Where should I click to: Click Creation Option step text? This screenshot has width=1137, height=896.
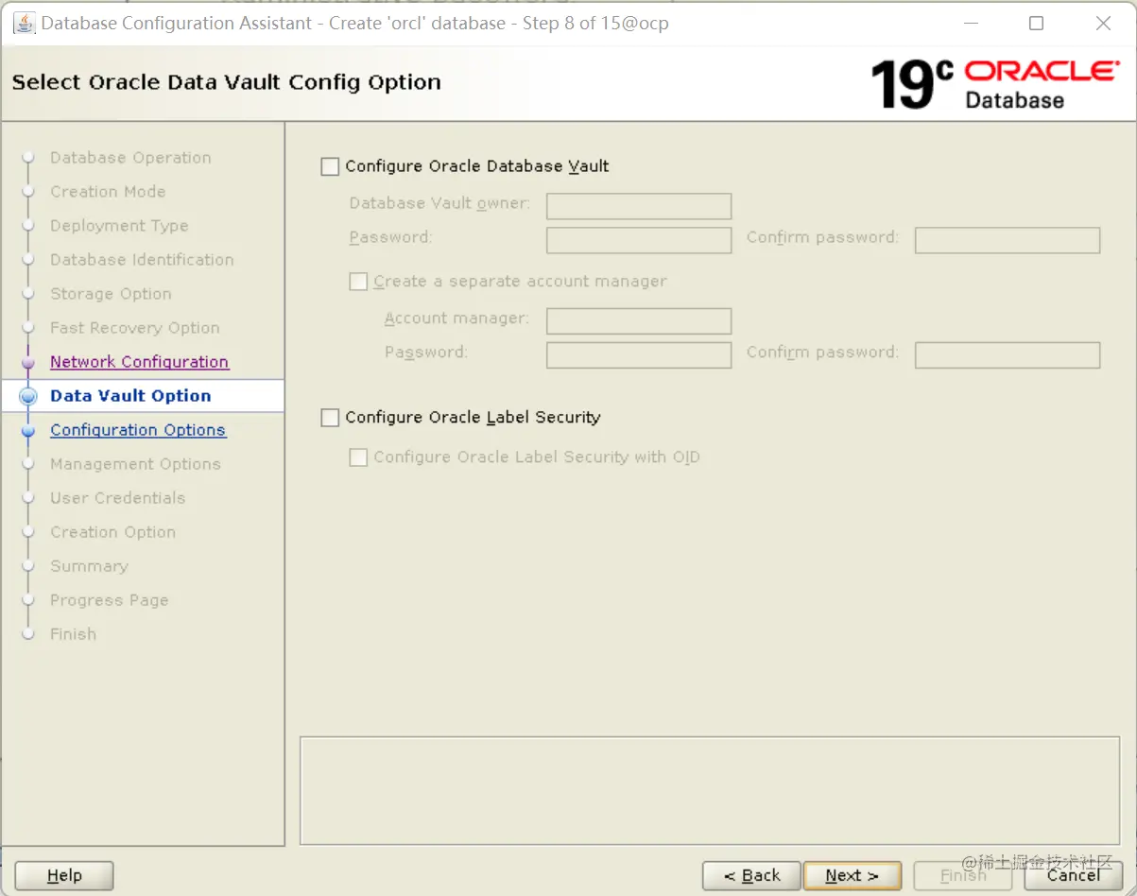[112, 532]
